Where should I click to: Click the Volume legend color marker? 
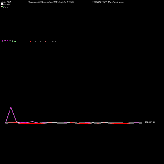coord(2,4)
